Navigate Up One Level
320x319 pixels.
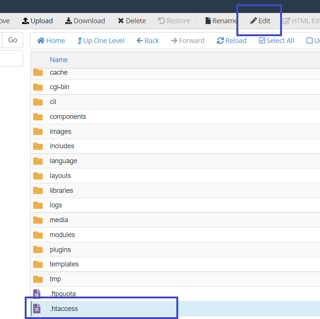pos(101,40)
